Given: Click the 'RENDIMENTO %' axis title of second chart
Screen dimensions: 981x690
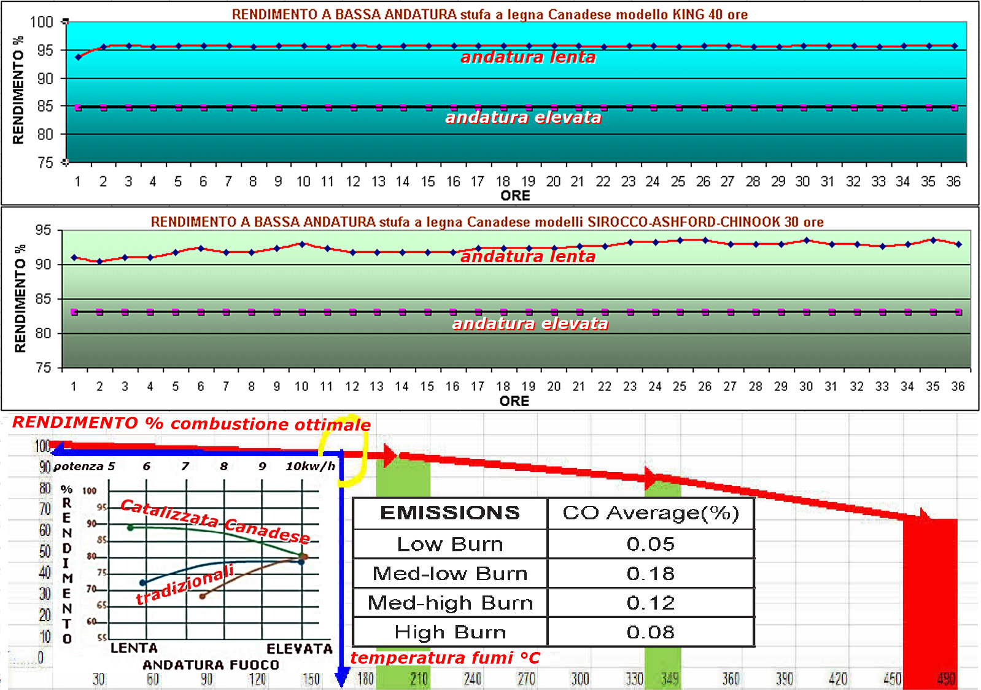Looking at the screenshot, I should [20, 298].
